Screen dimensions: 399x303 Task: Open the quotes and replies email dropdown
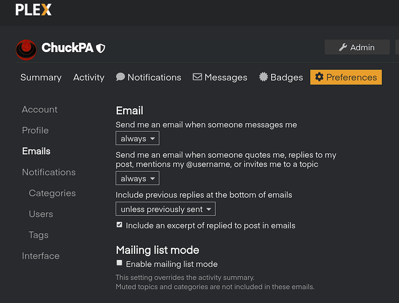click(137, 179)
